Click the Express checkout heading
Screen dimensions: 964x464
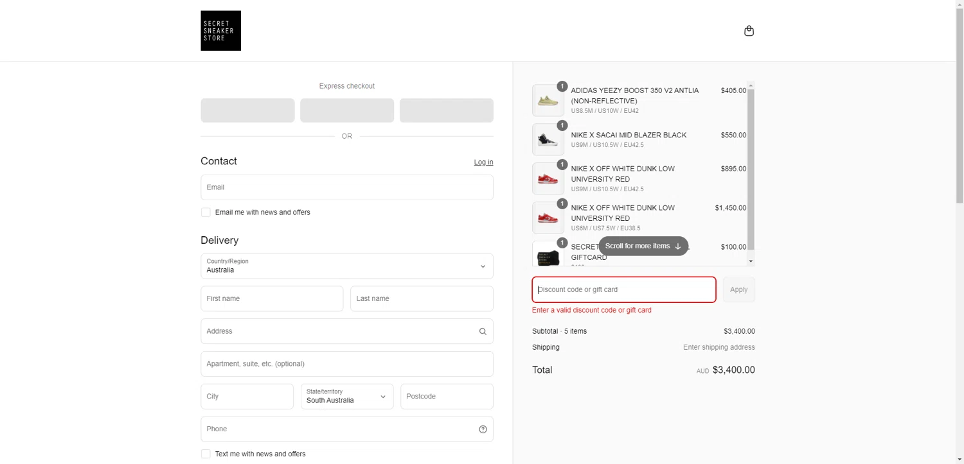click(x=347, y=86)
